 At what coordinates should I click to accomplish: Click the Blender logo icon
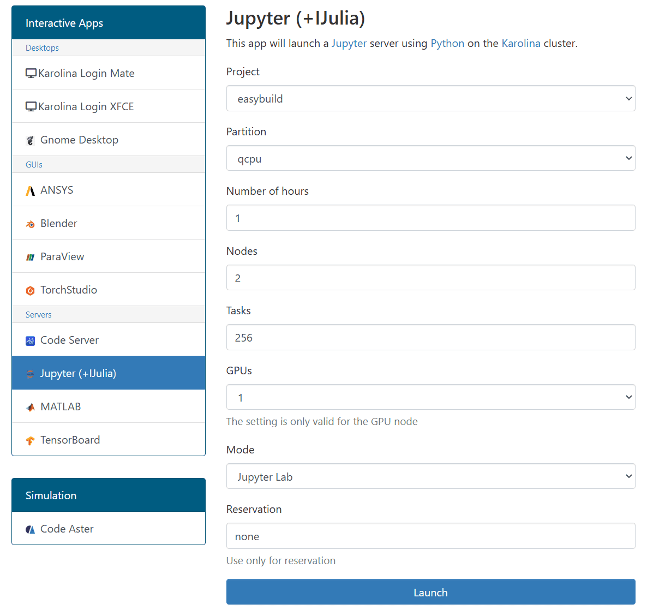pyautogui.click(x=31, y=224)
